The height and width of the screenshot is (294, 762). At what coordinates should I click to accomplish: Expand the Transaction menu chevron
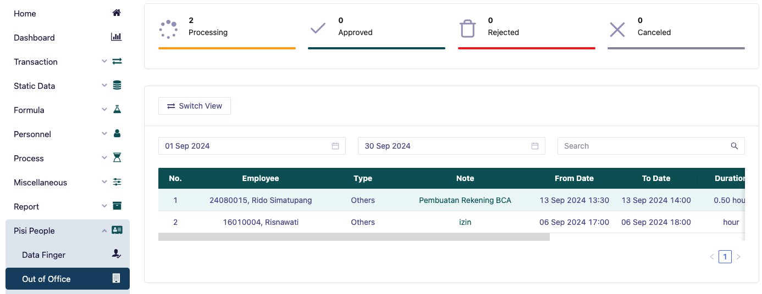pyautogui.click(x=104, y=61)
